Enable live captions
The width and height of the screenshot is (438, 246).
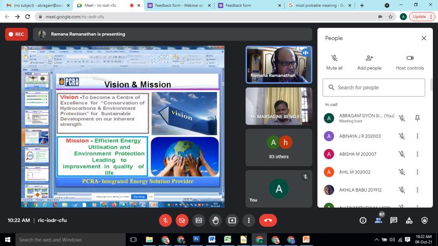(198, 220)
